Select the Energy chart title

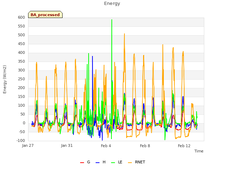(x=112, y=4)
